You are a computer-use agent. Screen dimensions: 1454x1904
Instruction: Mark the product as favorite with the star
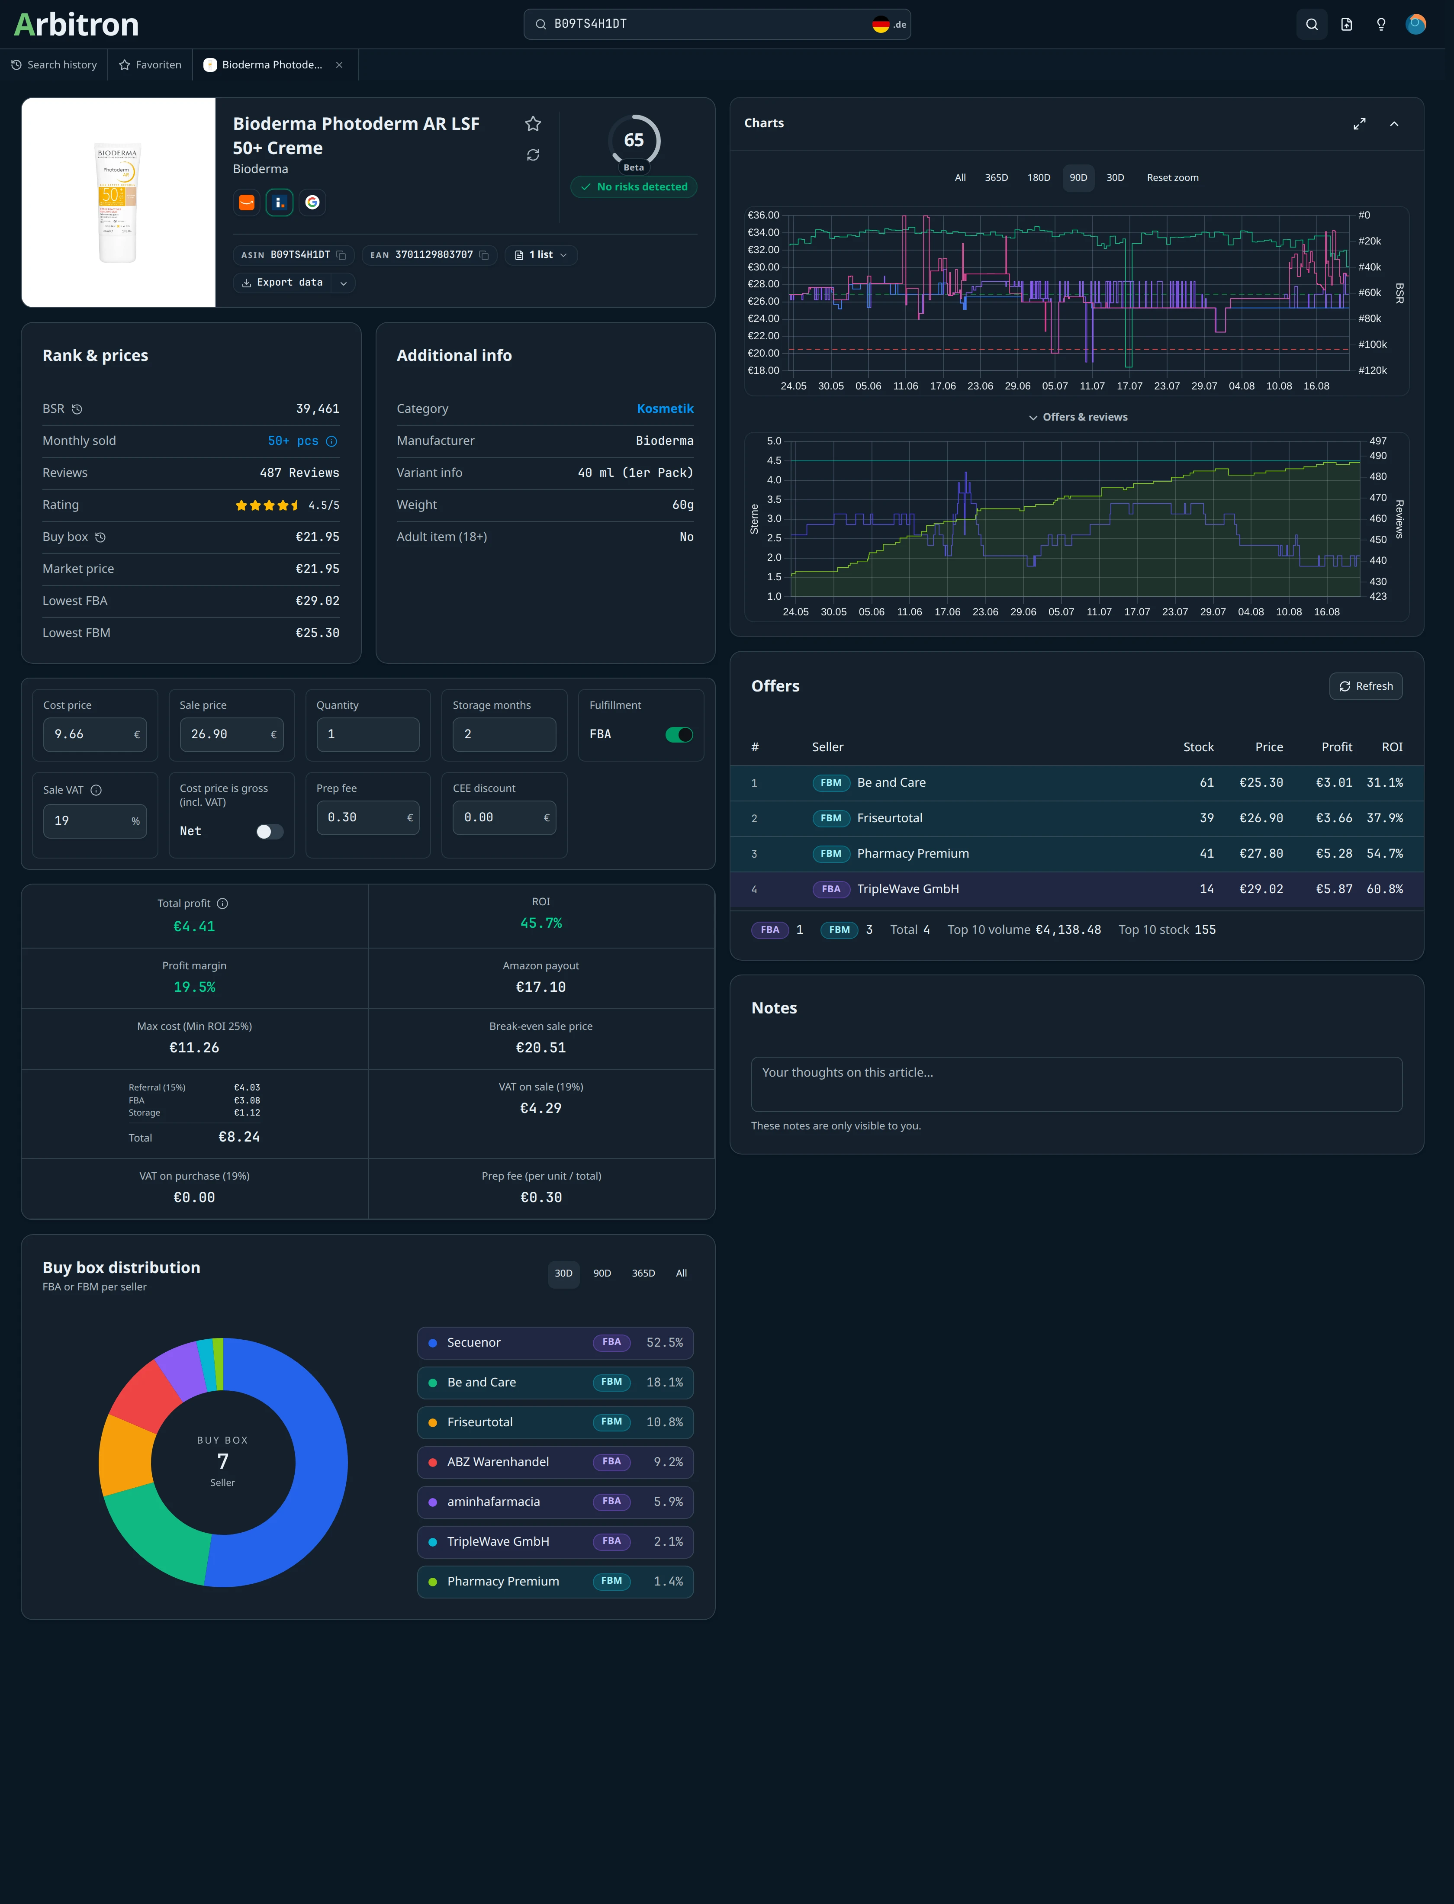[x=533, y=124]
